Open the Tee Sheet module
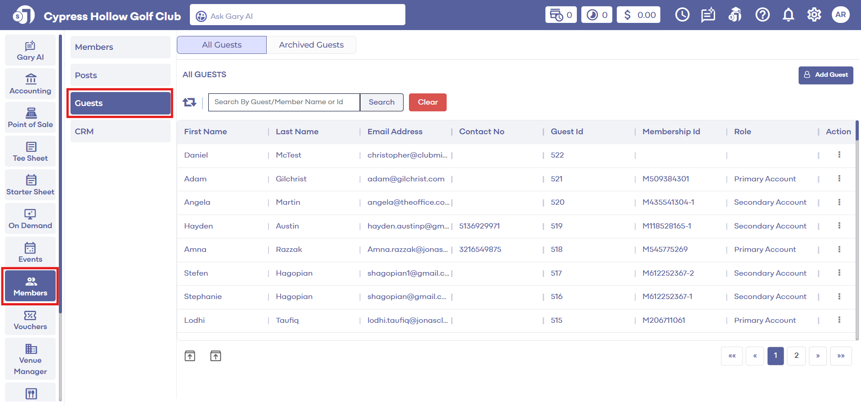 (30, 152)
